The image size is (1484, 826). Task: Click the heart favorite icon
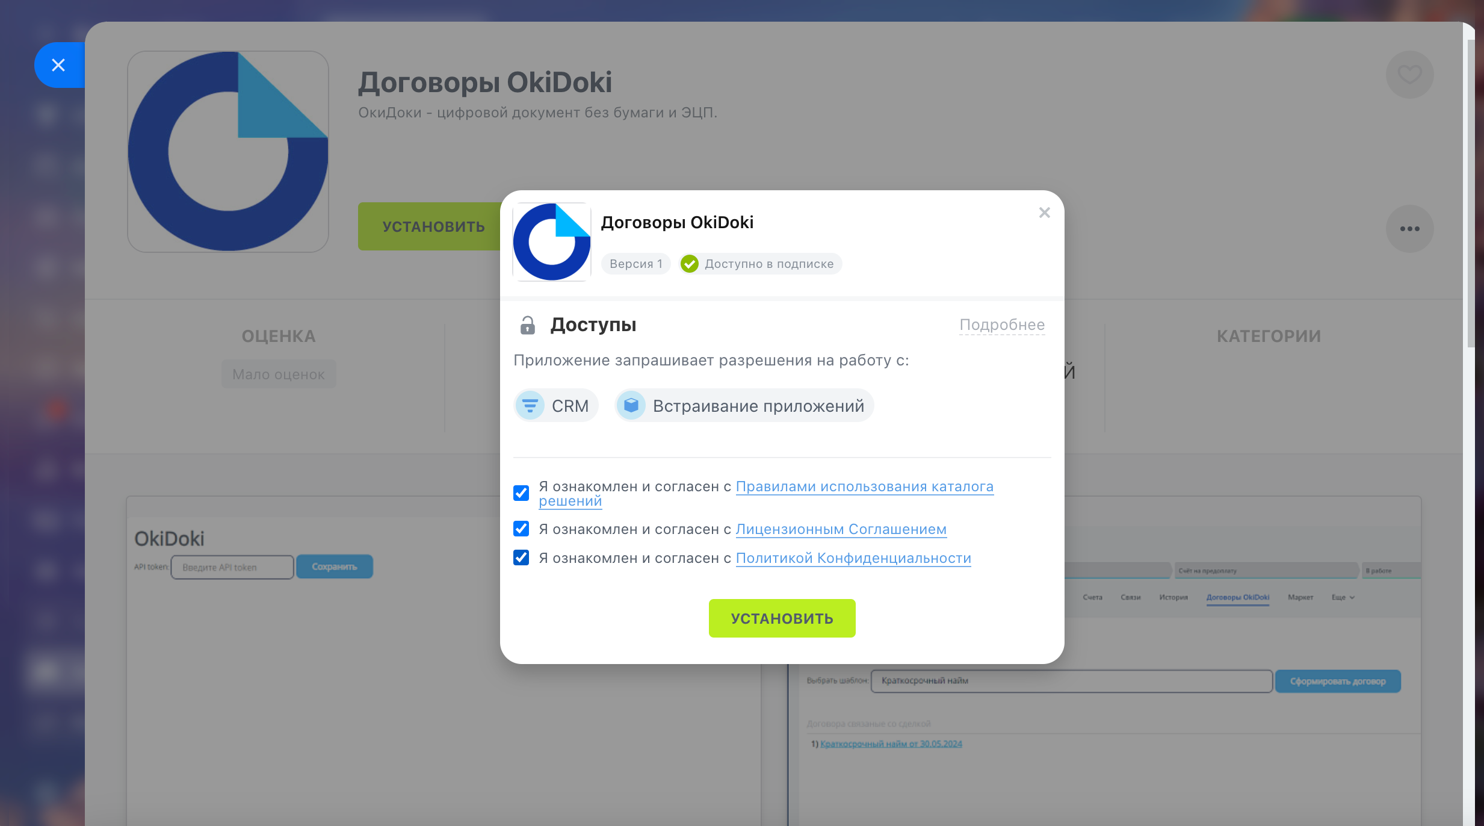[x=1409, y=75]
